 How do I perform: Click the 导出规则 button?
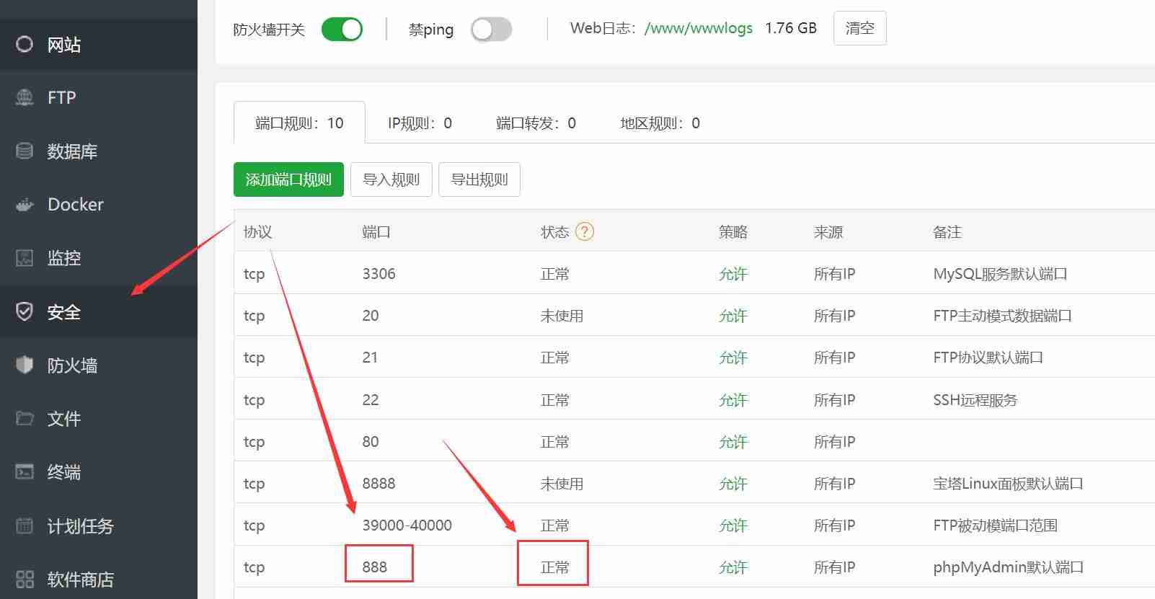[479, 179]
